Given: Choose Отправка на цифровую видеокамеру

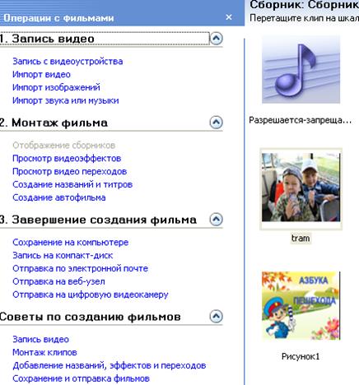Looking at the screenshot, I should pos(91,295).
